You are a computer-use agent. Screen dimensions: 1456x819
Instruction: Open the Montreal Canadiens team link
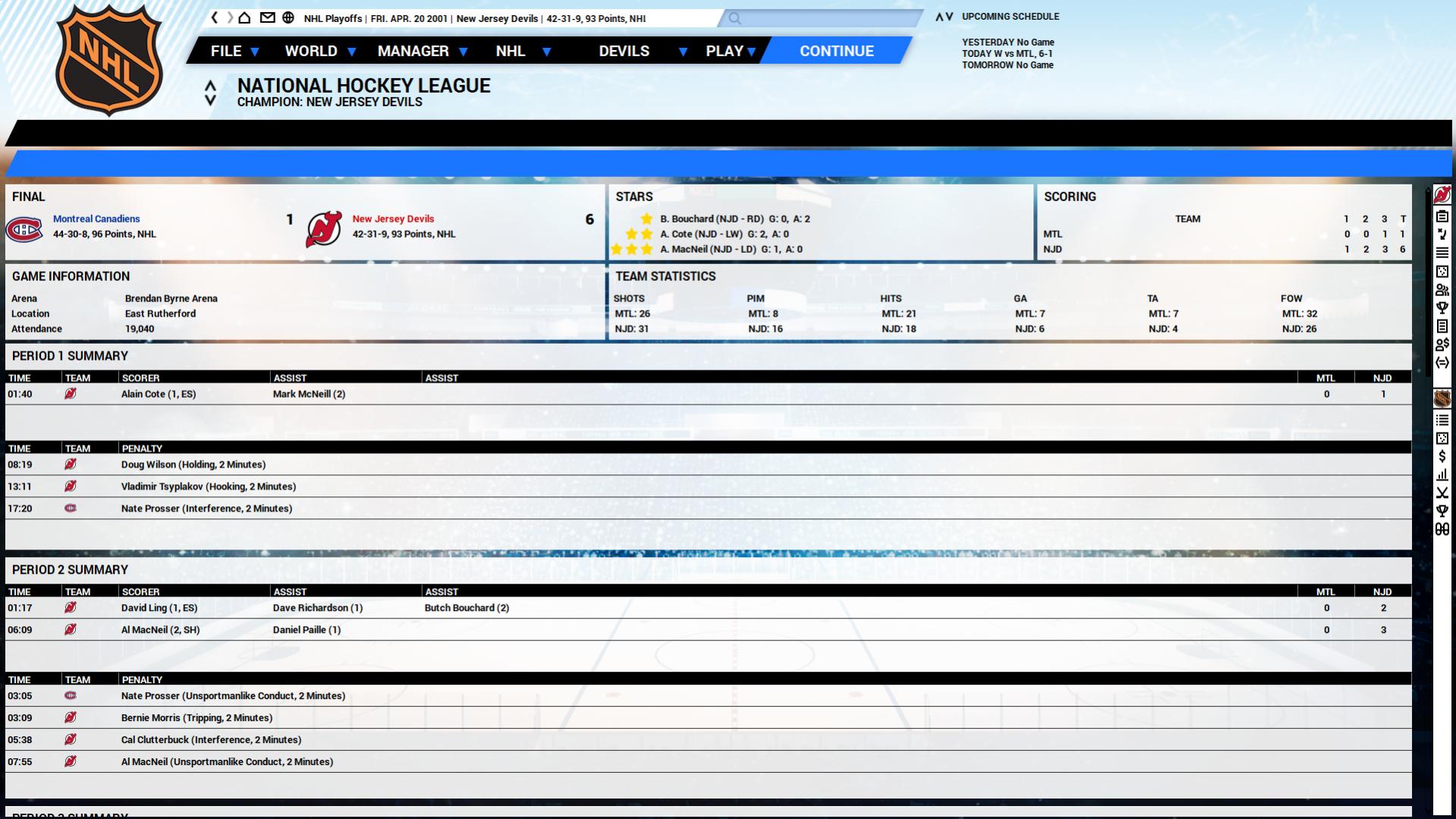96,219
